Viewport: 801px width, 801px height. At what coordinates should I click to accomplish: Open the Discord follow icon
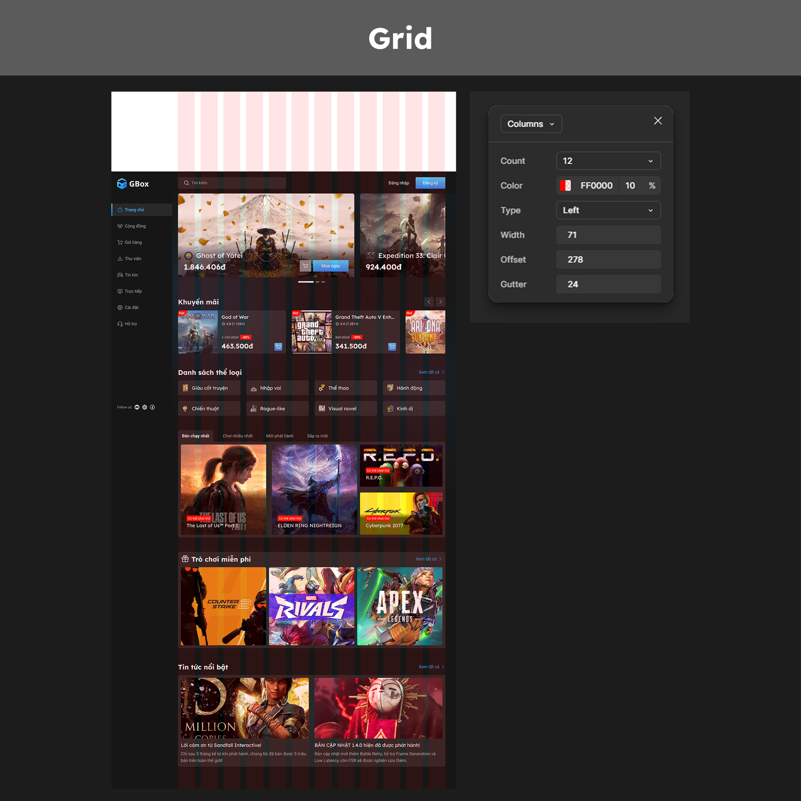[x=137, y=407]
